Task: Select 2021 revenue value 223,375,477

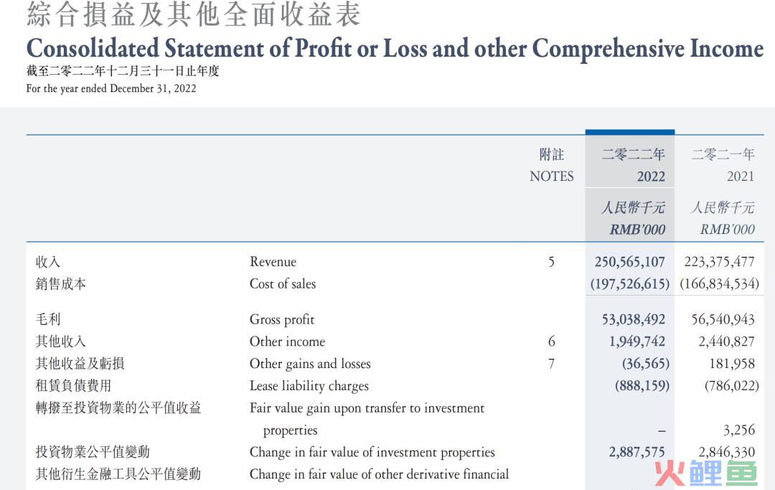Action: 714,262
